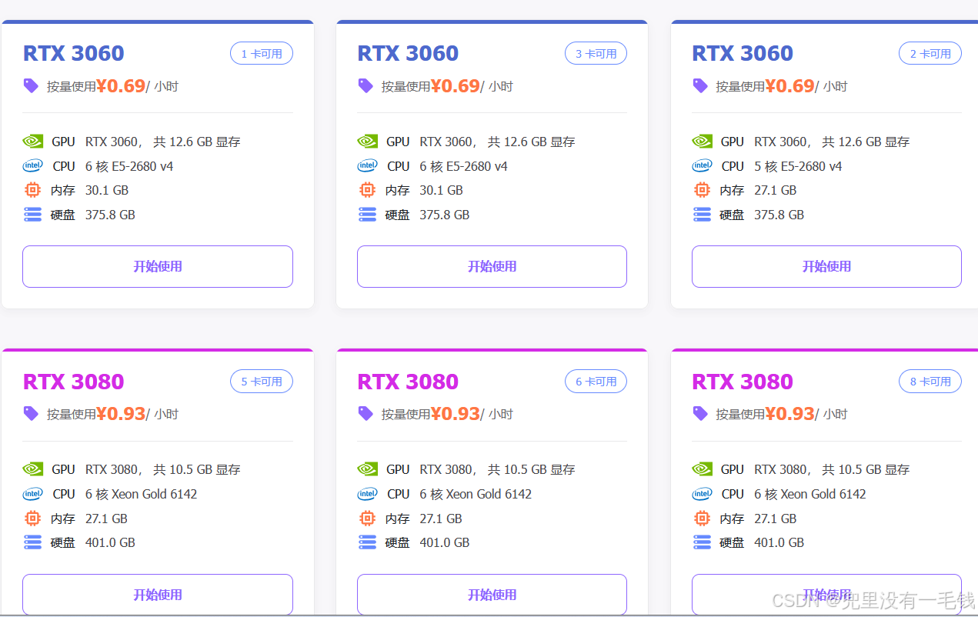Click the NVIDIA GPU icon on the 5-card RTX 3080
This screenshot has height=617, width=978.
click(x=32, y=469)
